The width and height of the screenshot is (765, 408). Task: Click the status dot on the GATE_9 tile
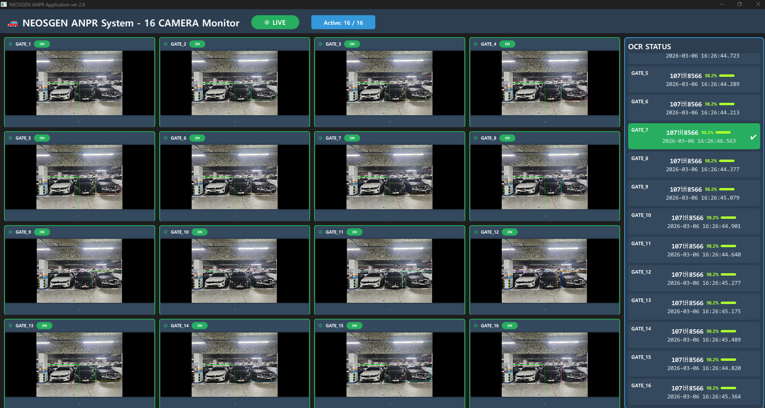coord(10,232)
